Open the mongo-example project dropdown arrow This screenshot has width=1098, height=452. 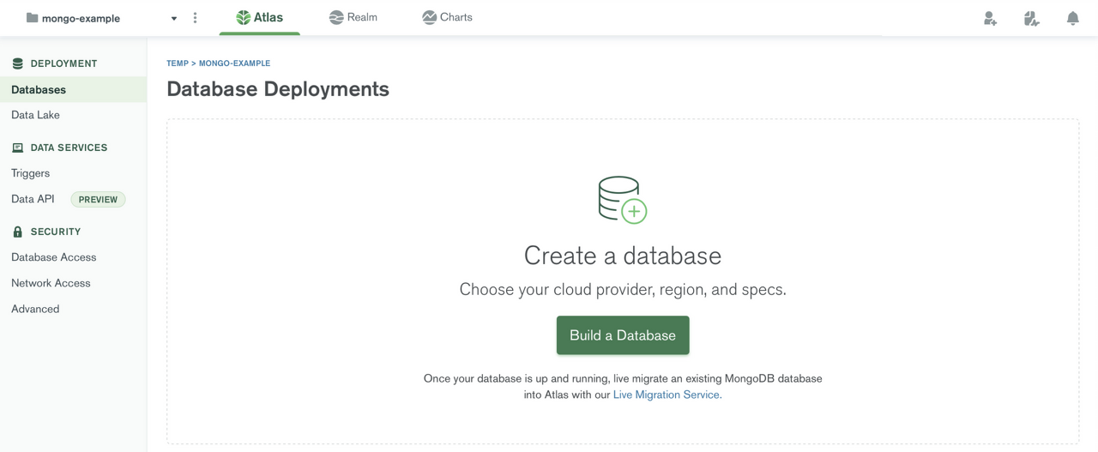tap(174, 18)
